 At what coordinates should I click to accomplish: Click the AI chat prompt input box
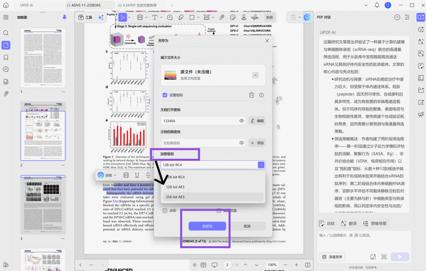tap(364, 241)
